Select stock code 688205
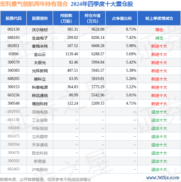The width and height of the screenshot is (181, 182). pos(14,79)
